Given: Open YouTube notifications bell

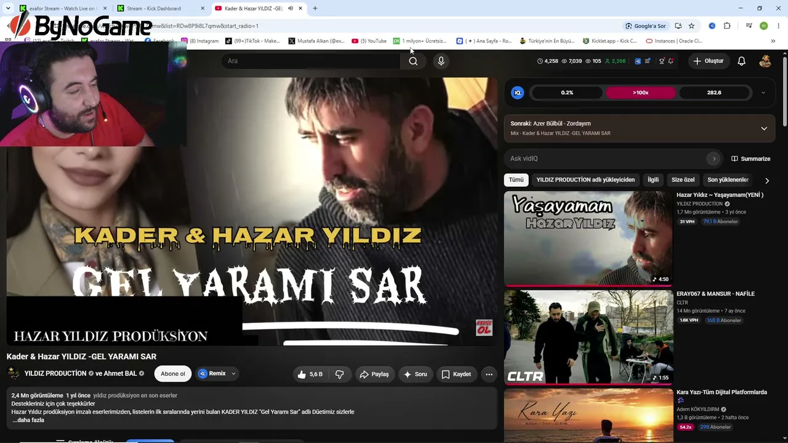Looking at the screenshot, I should [742, 61].
